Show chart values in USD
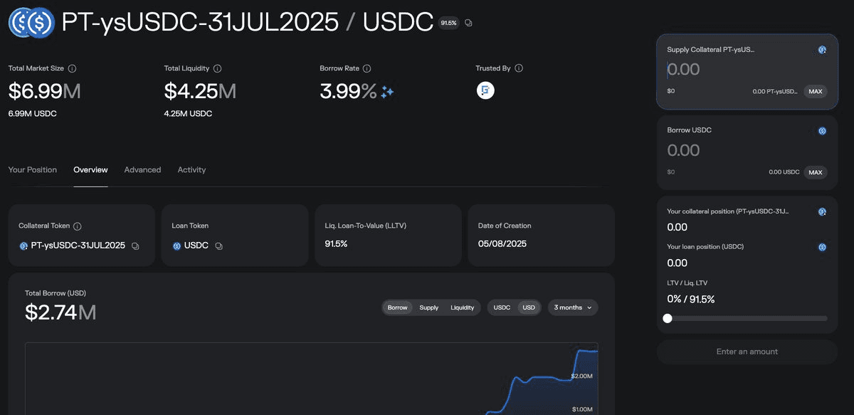Viewport: 854px width, 415px height. 529,308
